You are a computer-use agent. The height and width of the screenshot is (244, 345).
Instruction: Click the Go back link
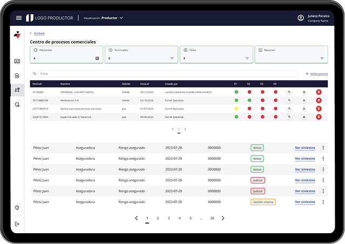[x=39, y=33]
